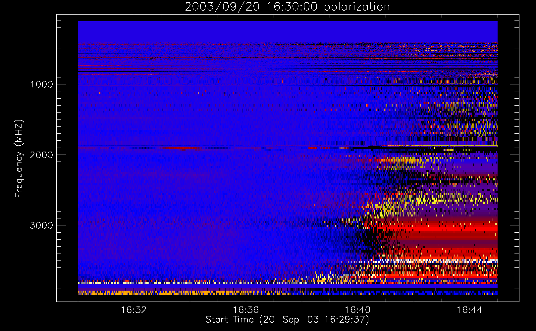Image resolution: width=536 pixels, height=331 pixels.
Task: Click the 2000 frequency tick label
Action: coord(41,155)
